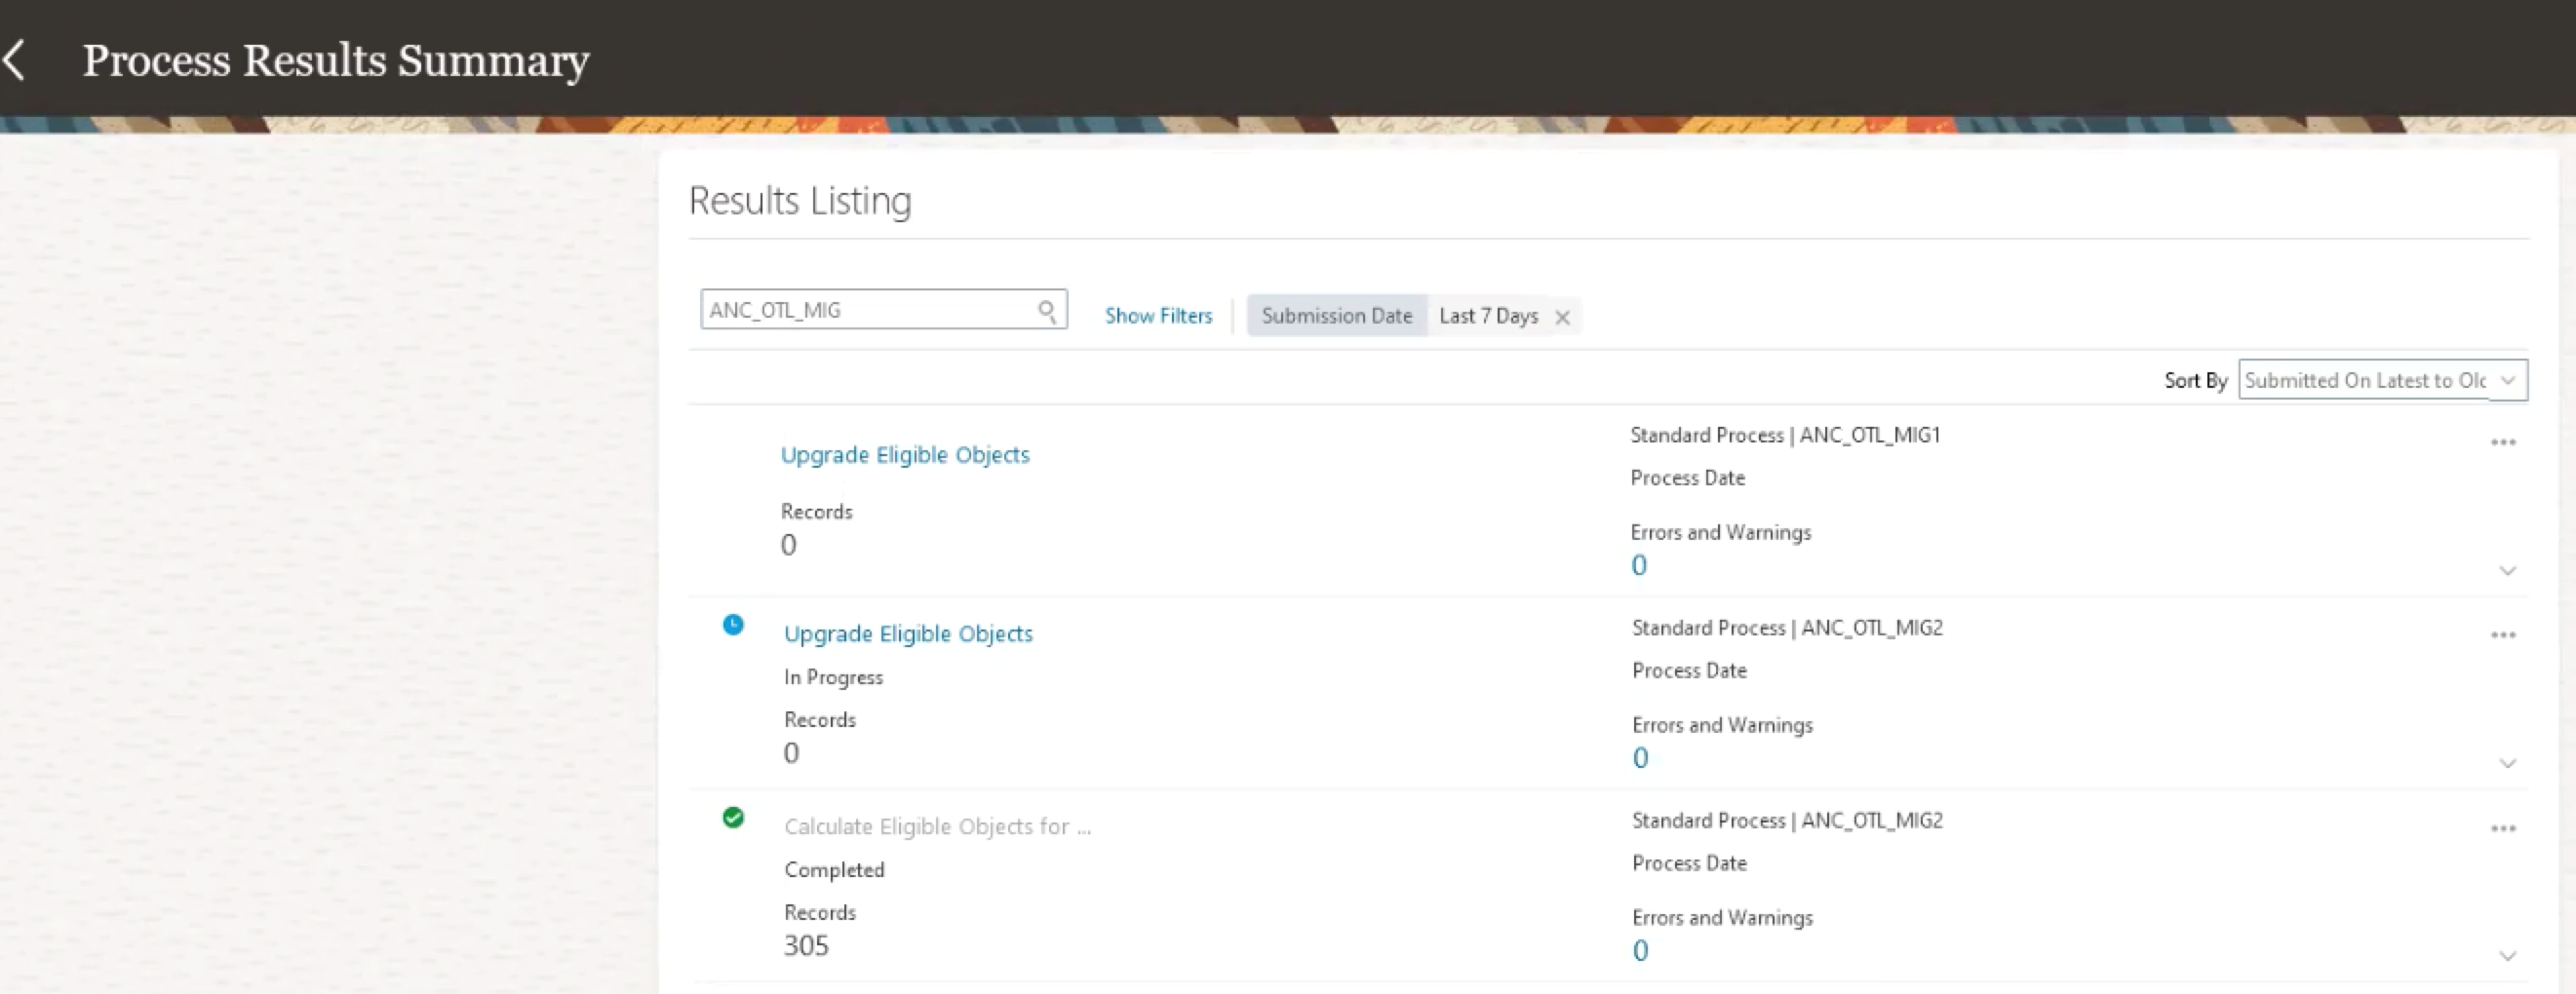Click the Last 7 Days filter chip

pyautogui.click(x=1487, y=316)
